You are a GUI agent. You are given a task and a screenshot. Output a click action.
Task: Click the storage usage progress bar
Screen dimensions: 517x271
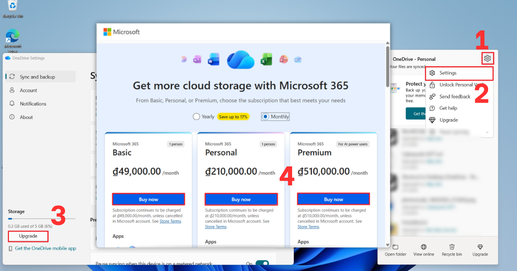[x=41, y=219]
